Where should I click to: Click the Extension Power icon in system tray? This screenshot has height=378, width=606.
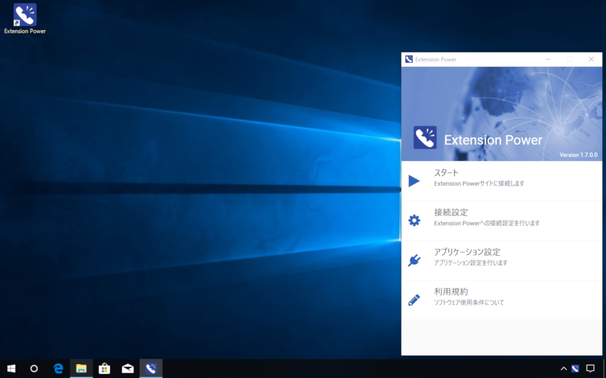click(x=575, y=369)
